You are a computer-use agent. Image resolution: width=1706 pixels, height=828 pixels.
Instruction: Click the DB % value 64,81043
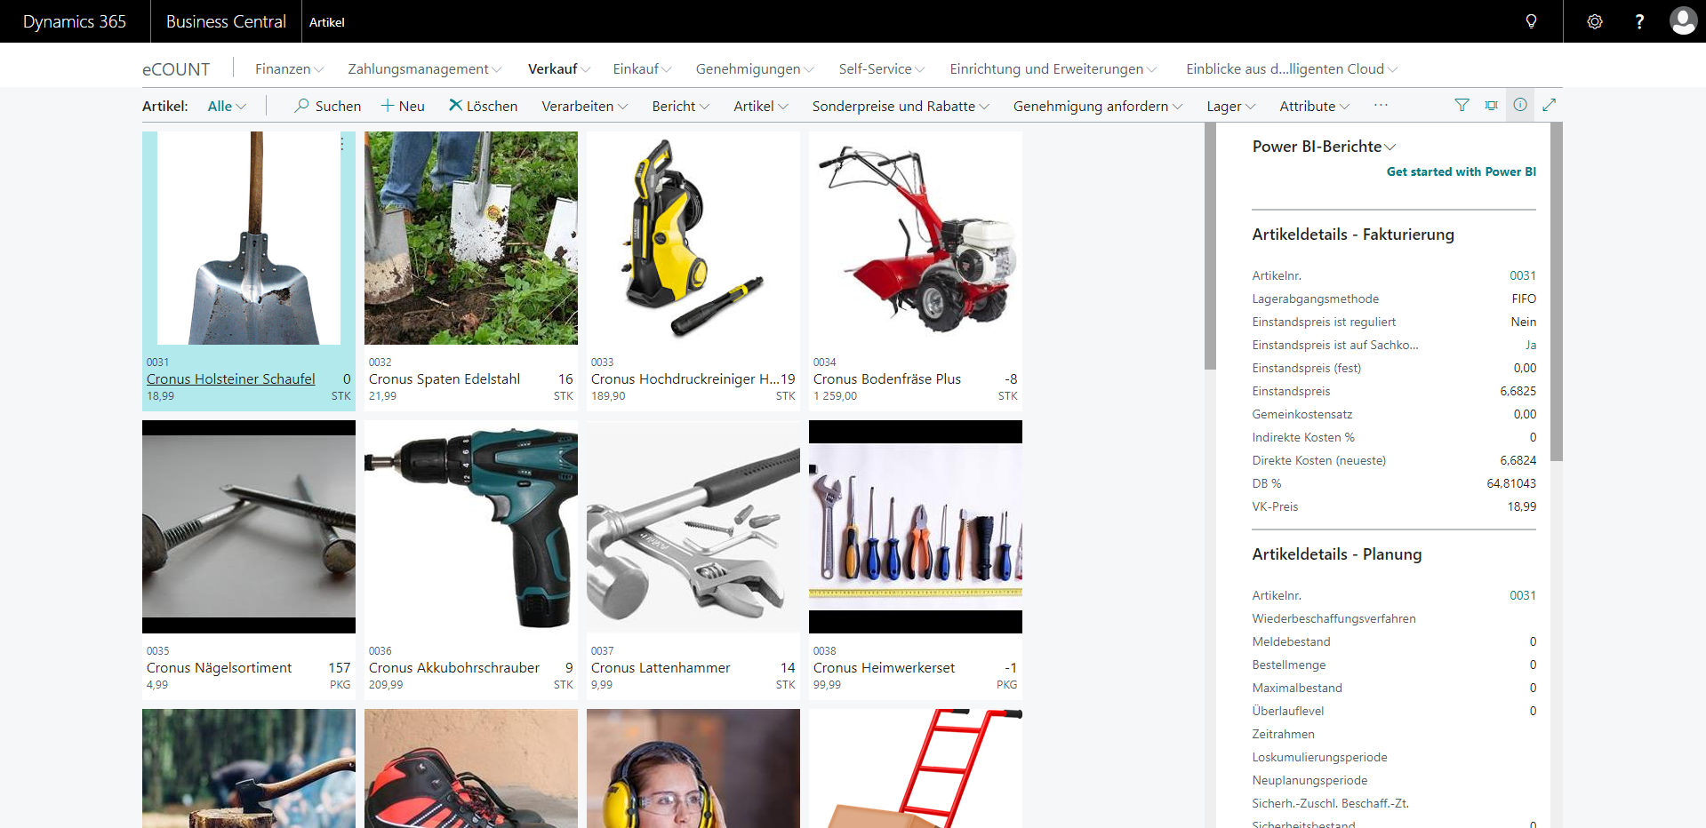pyautogui.click(x=1511, y=484)
